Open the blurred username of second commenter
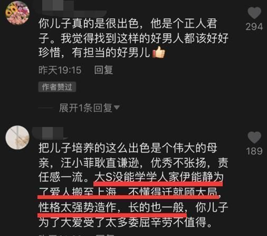The width and height of the screenshot is (267, 236). (49, 132)
